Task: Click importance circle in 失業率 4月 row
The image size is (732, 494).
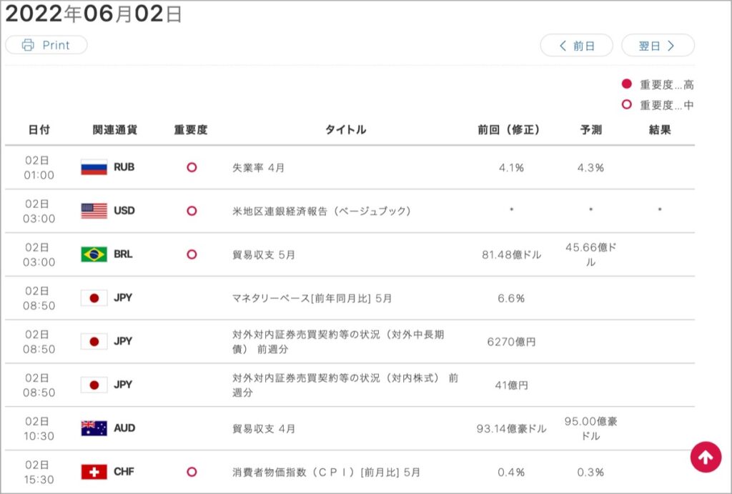Action: tap(192, 167)
